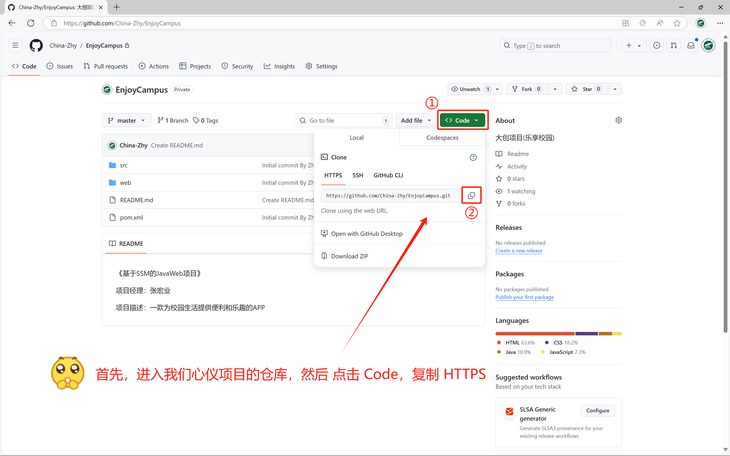The height and width of the screenshot is (456, 730).
Task: Copy the HTTPS clone URL to clipboard
Action: pos(471,195)
